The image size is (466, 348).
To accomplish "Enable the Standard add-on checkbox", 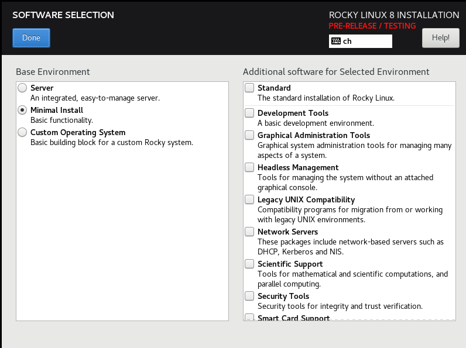I will coord(249,88).
